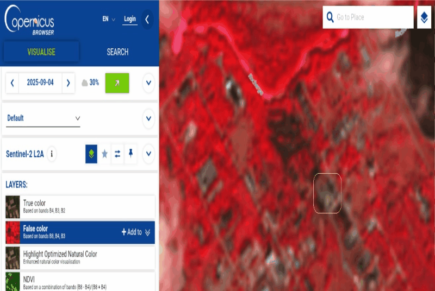Click the compare swap-arrows icon
The image size is (435, 291).
(117, 154)
